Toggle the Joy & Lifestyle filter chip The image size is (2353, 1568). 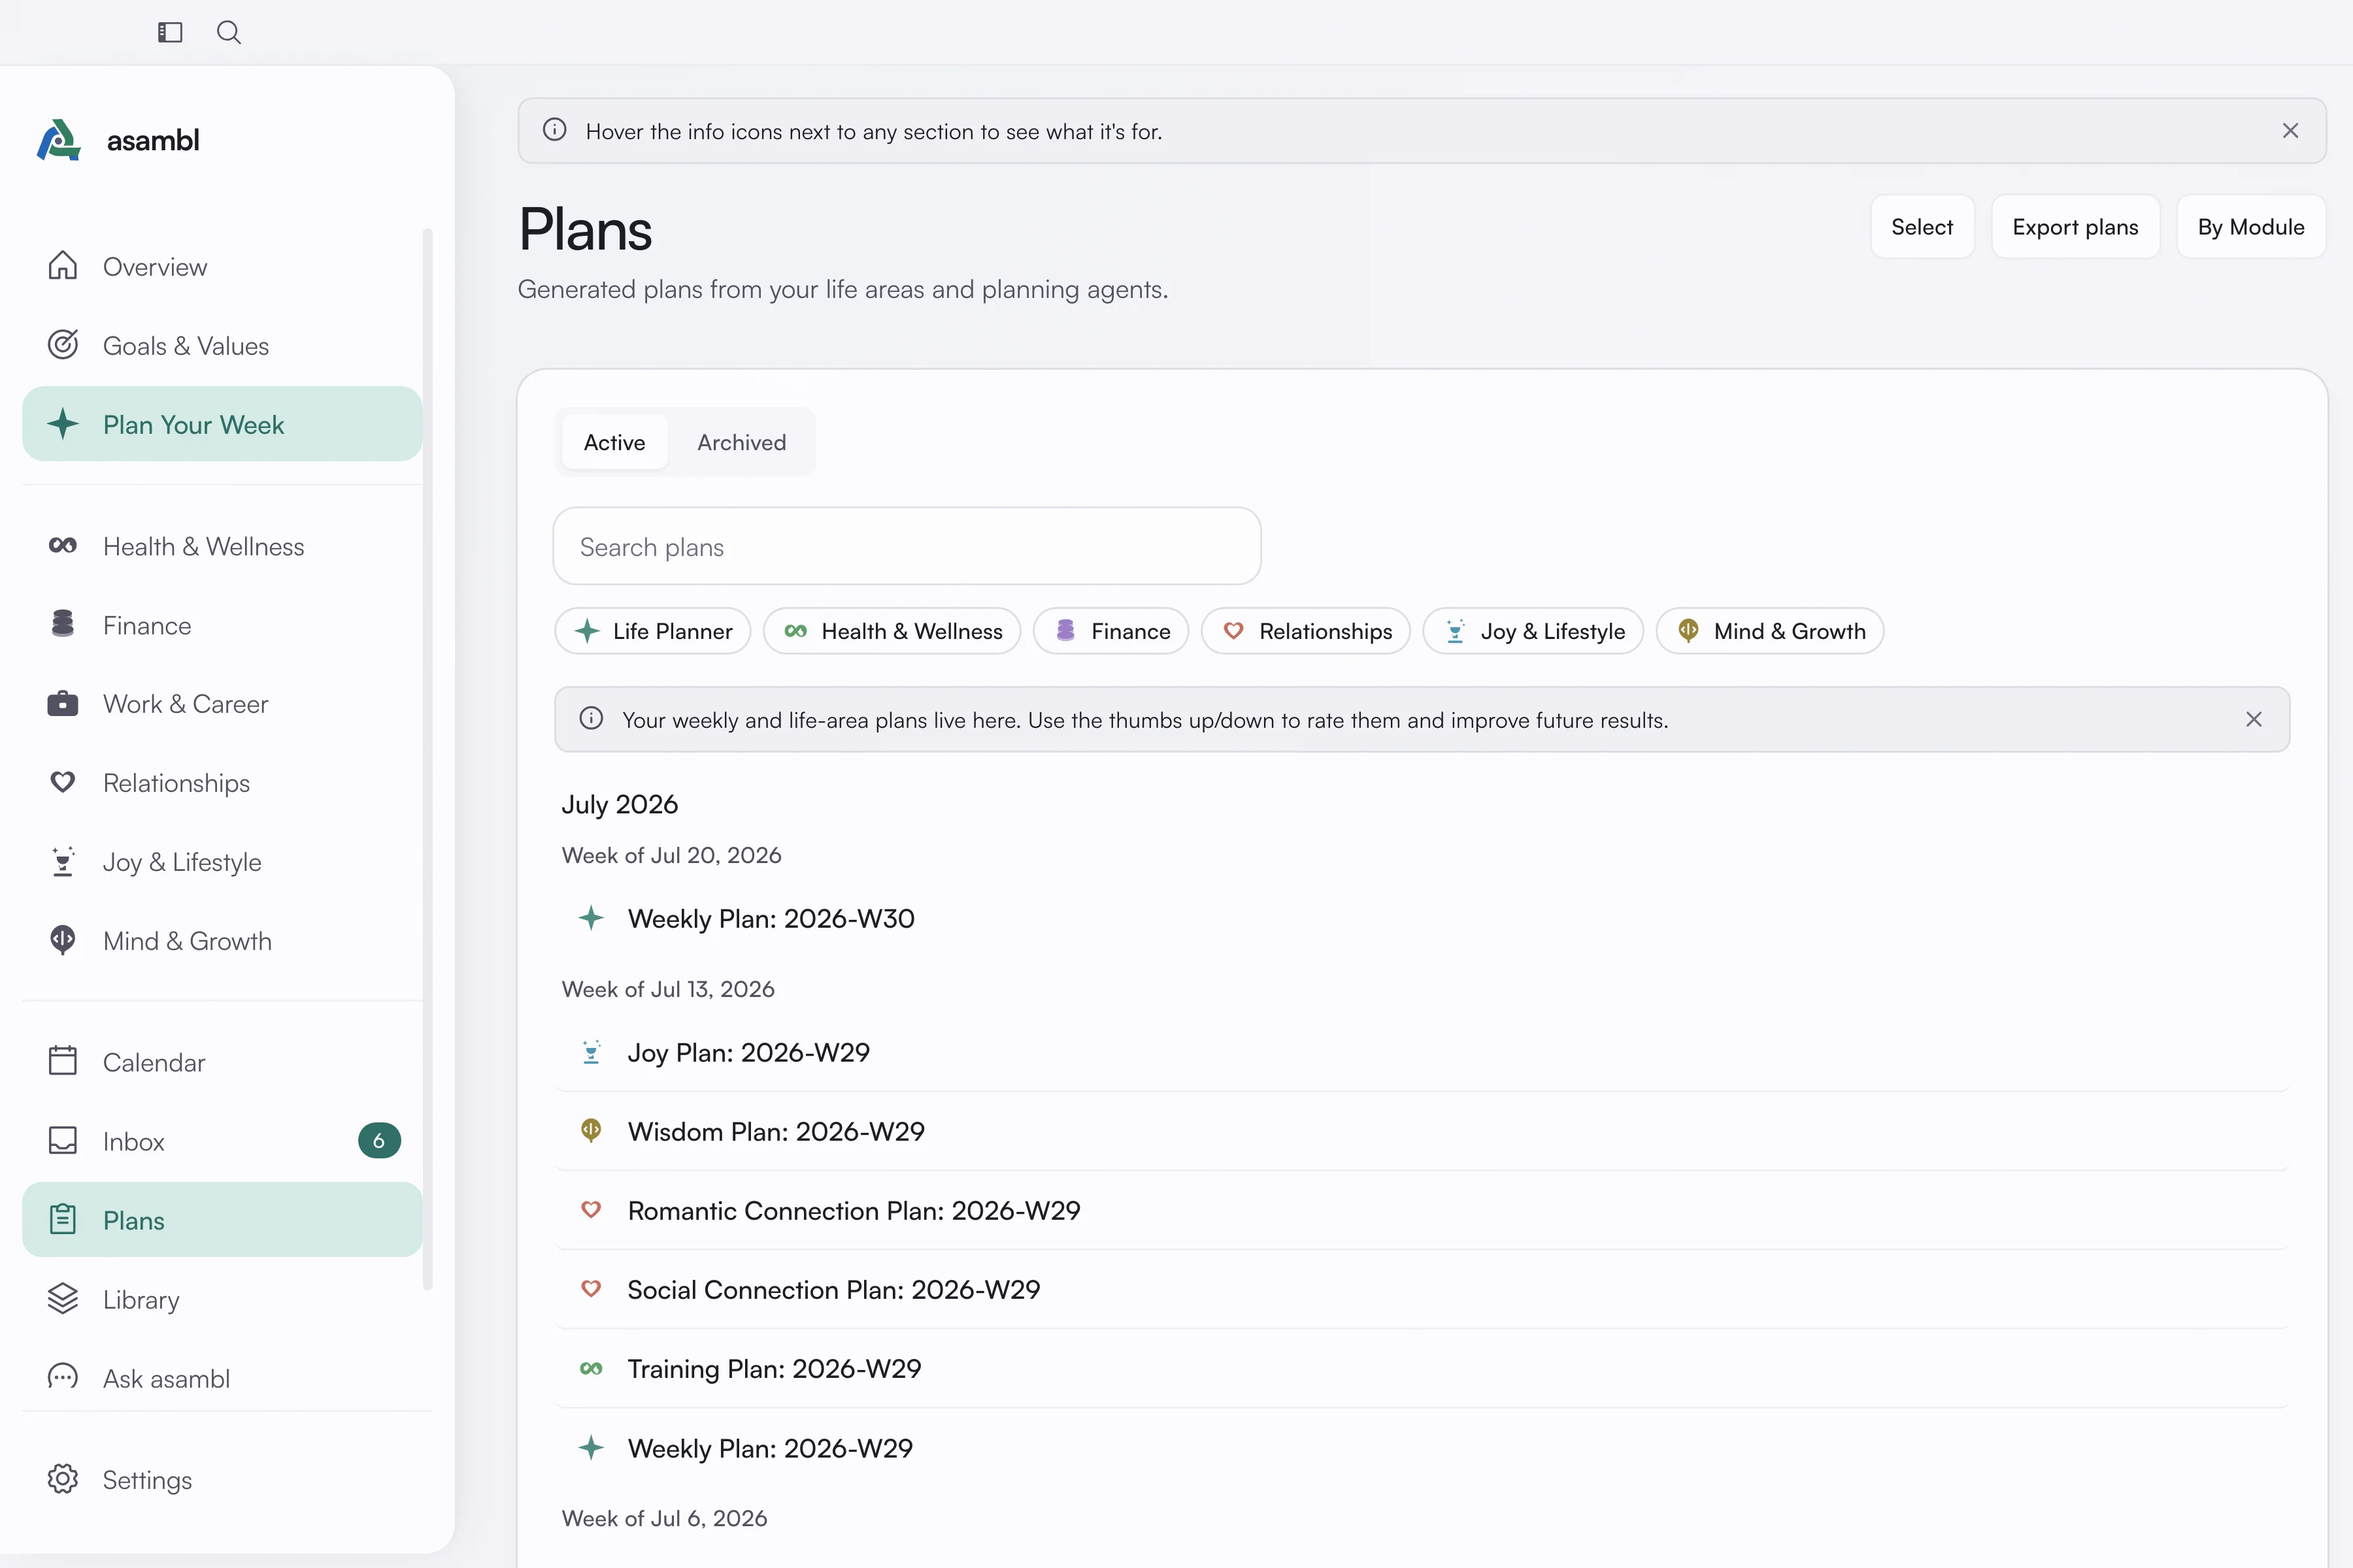pos(1533,631)
